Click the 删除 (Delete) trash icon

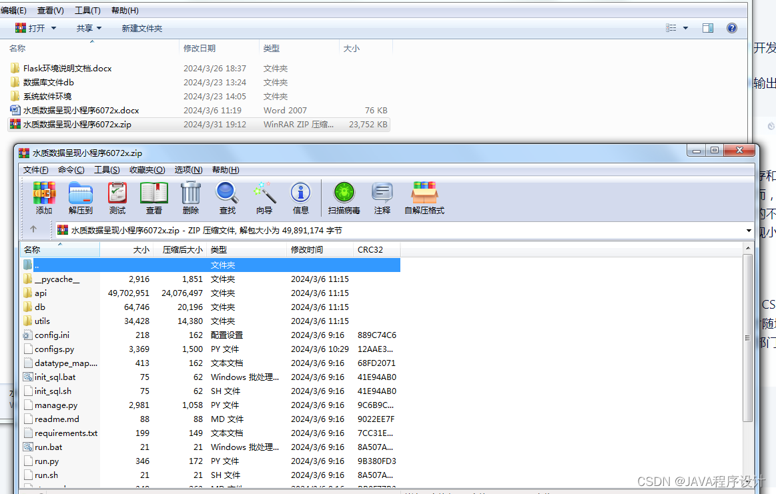coord(190,198)
